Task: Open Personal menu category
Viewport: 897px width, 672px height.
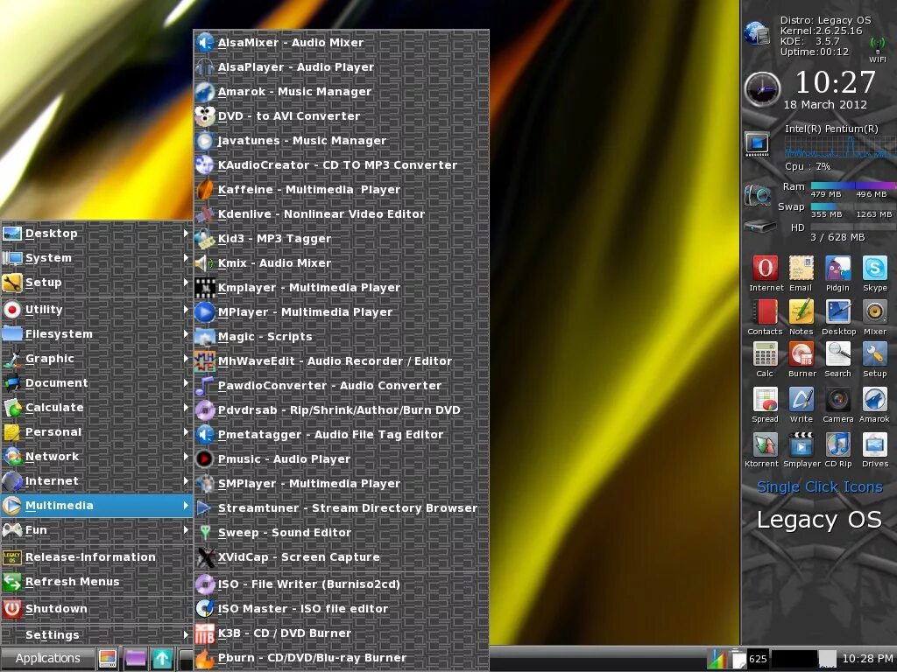Action: coord(96,432)
